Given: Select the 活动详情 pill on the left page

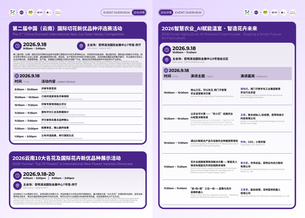Looking at the screenshot, I should point(139,12).
